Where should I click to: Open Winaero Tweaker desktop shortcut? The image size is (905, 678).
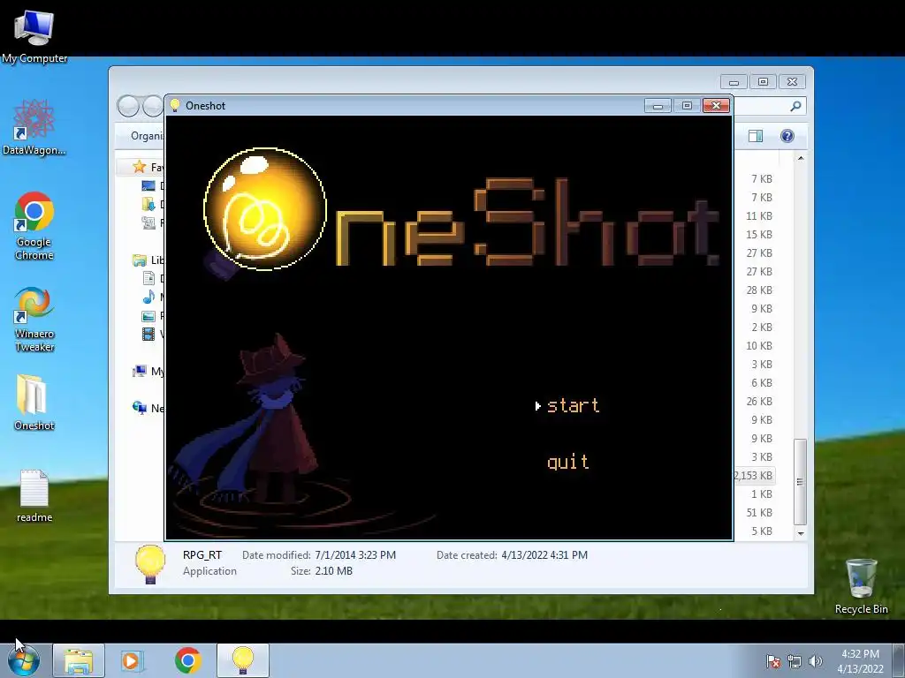point(34,319)
